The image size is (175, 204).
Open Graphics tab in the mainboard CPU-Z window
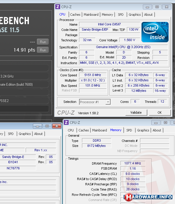[24, 134]
